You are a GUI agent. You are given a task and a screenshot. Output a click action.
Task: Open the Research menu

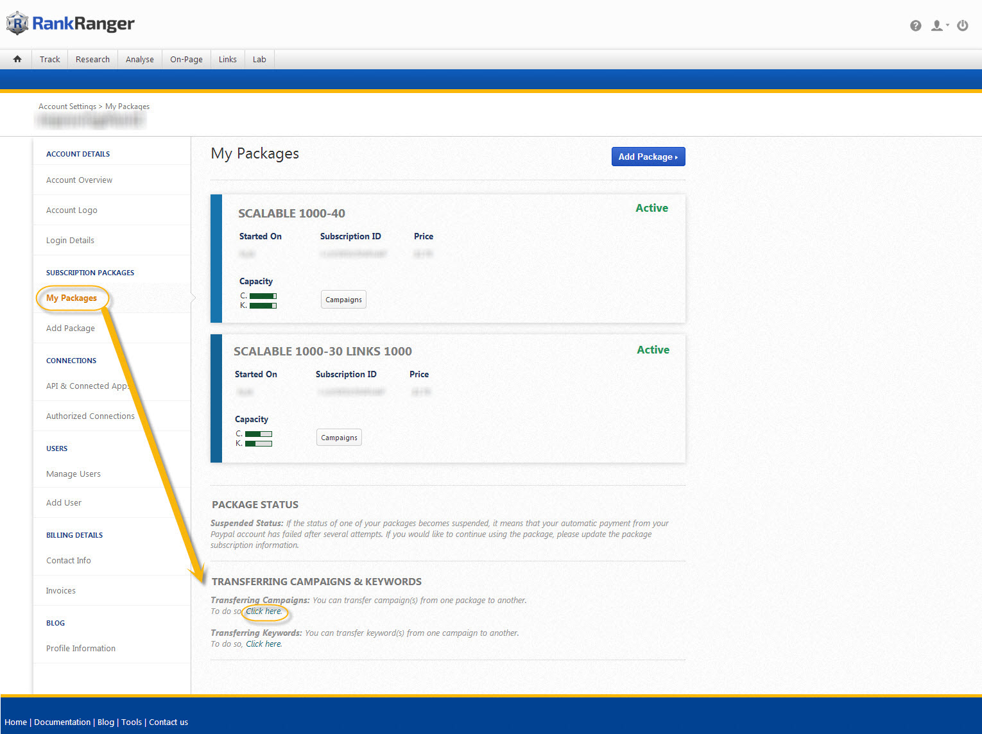point(92,59)
